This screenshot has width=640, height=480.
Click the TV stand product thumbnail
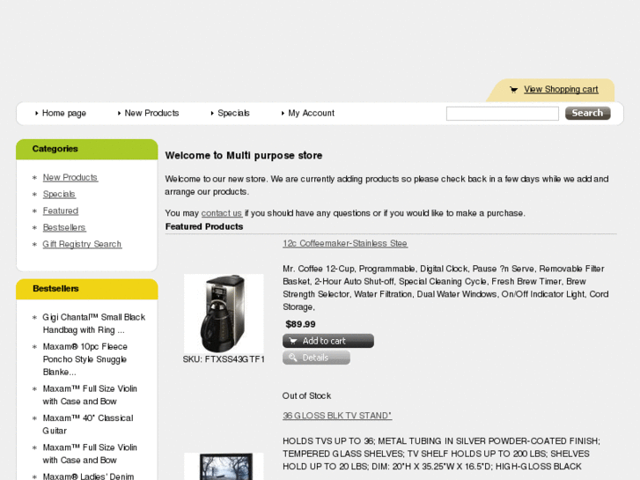tap(224, 467)
